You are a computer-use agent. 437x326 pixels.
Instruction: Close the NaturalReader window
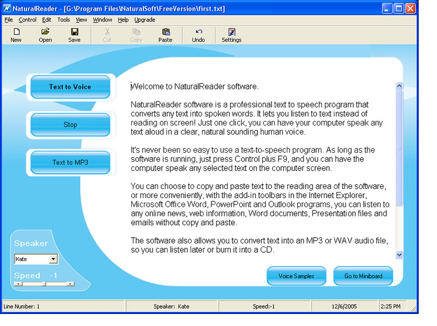(x=410, y=8)
